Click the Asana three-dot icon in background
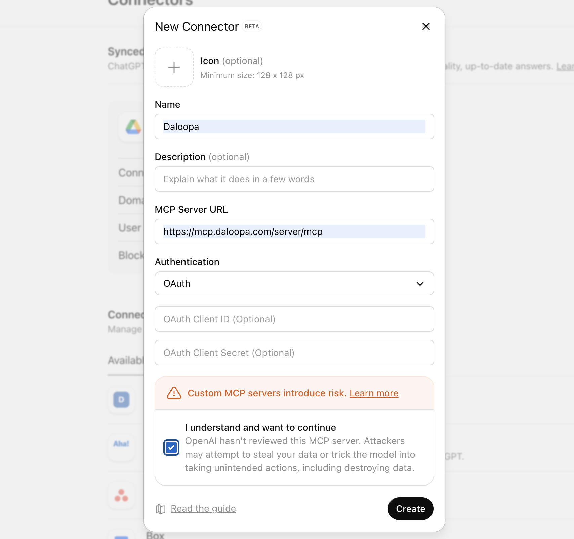 pos(121,495)
